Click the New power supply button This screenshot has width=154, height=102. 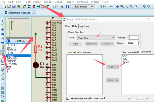tap(75, 44)
